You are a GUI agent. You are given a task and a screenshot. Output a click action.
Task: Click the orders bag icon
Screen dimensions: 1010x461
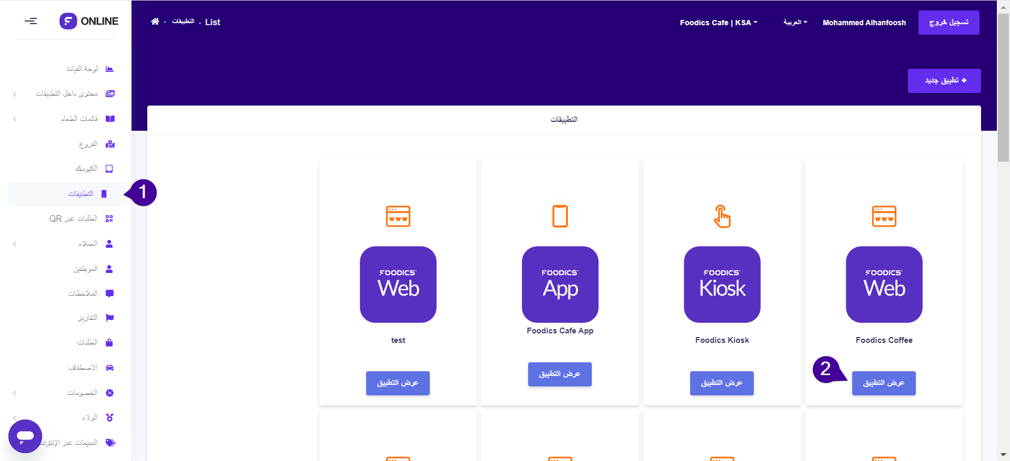[x=109, y=342]
